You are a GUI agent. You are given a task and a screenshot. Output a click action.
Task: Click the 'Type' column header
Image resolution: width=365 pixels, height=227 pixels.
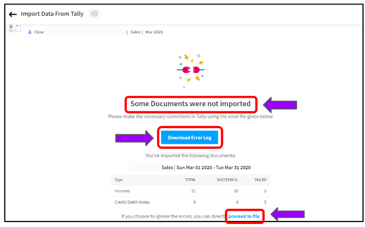click(119, 180)
